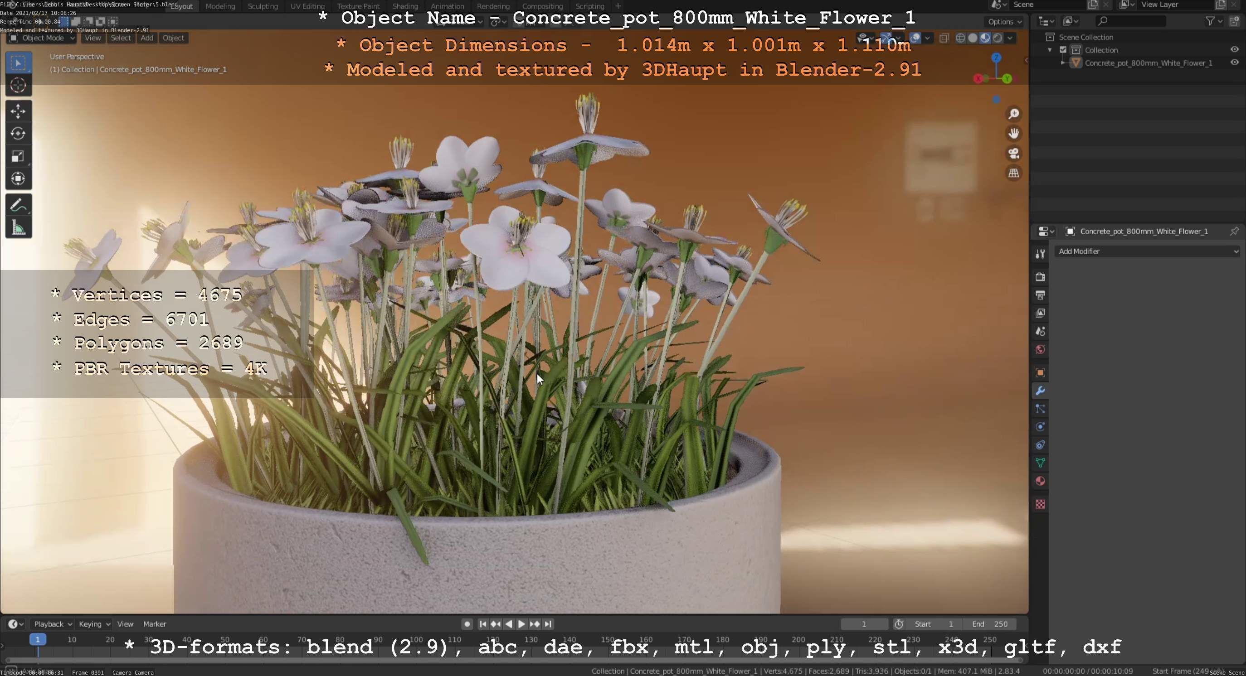The width and height of the screenshot is (1246, 676).
Task: Open timeline Marker menu
Action: point(155,624)
